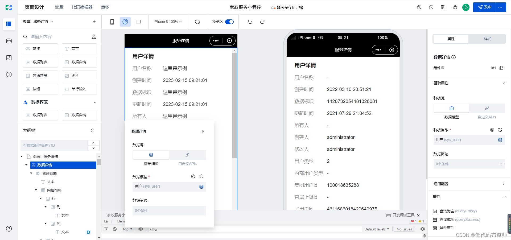Add the 按钮 component

(40, 89)
